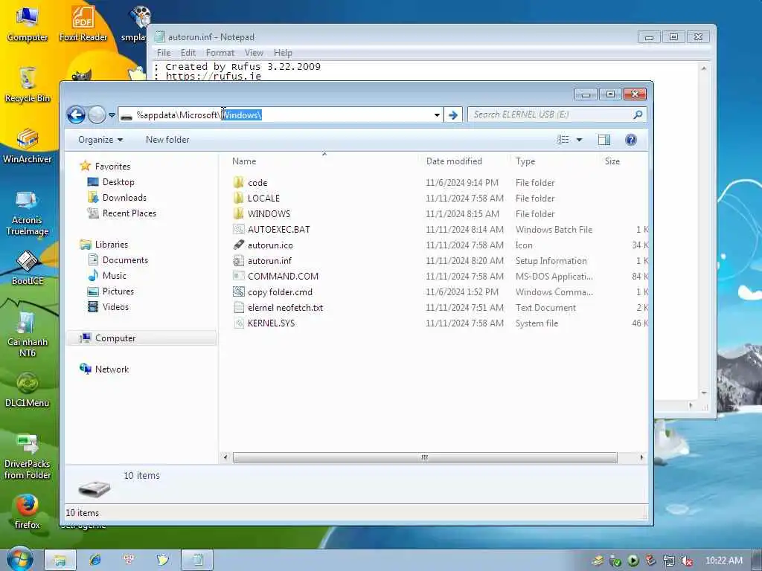762x571 pixels.
Task: Open the Notepad Edit menu
Action: (x=188, y=53)
